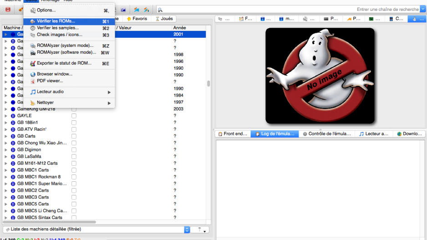Click the second blue-orange arrow toolbar icon
Viewport: 427px width, 240px height.
147,10
